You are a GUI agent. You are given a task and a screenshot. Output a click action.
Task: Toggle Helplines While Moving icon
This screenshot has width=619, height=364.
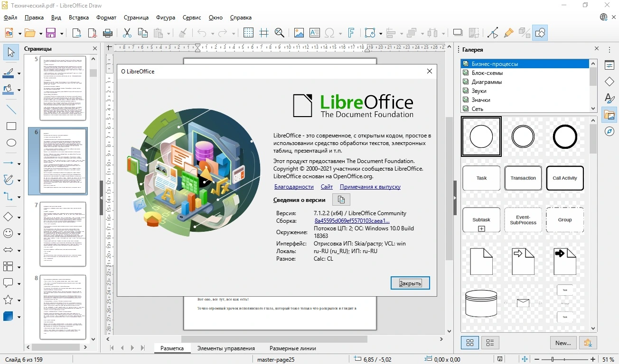point(263,33)
